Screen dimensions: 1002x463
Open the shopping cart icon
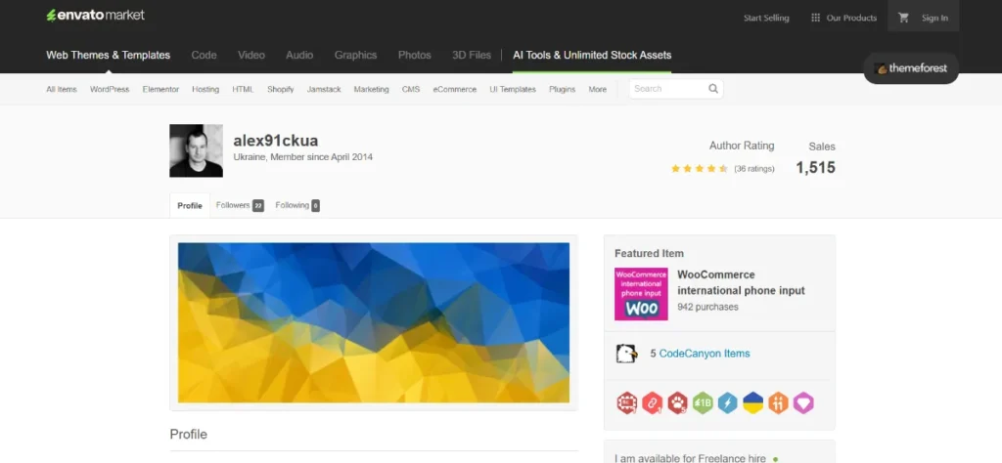pos(903,18)
